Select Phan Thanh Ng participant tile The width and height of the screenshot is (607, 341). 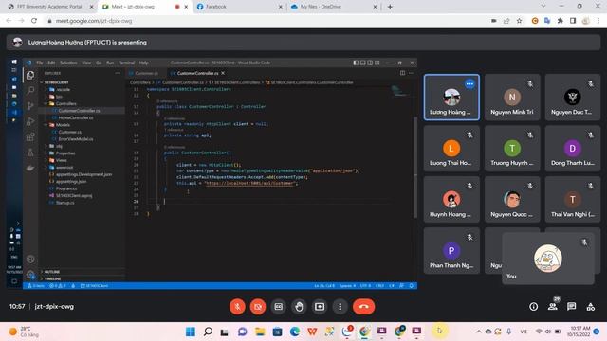tap(451, 250)
